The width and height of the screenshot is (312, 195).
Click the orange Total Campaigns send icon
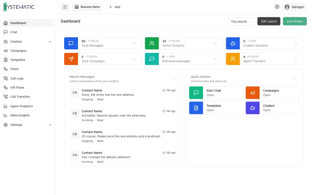(x=71, y=59)
